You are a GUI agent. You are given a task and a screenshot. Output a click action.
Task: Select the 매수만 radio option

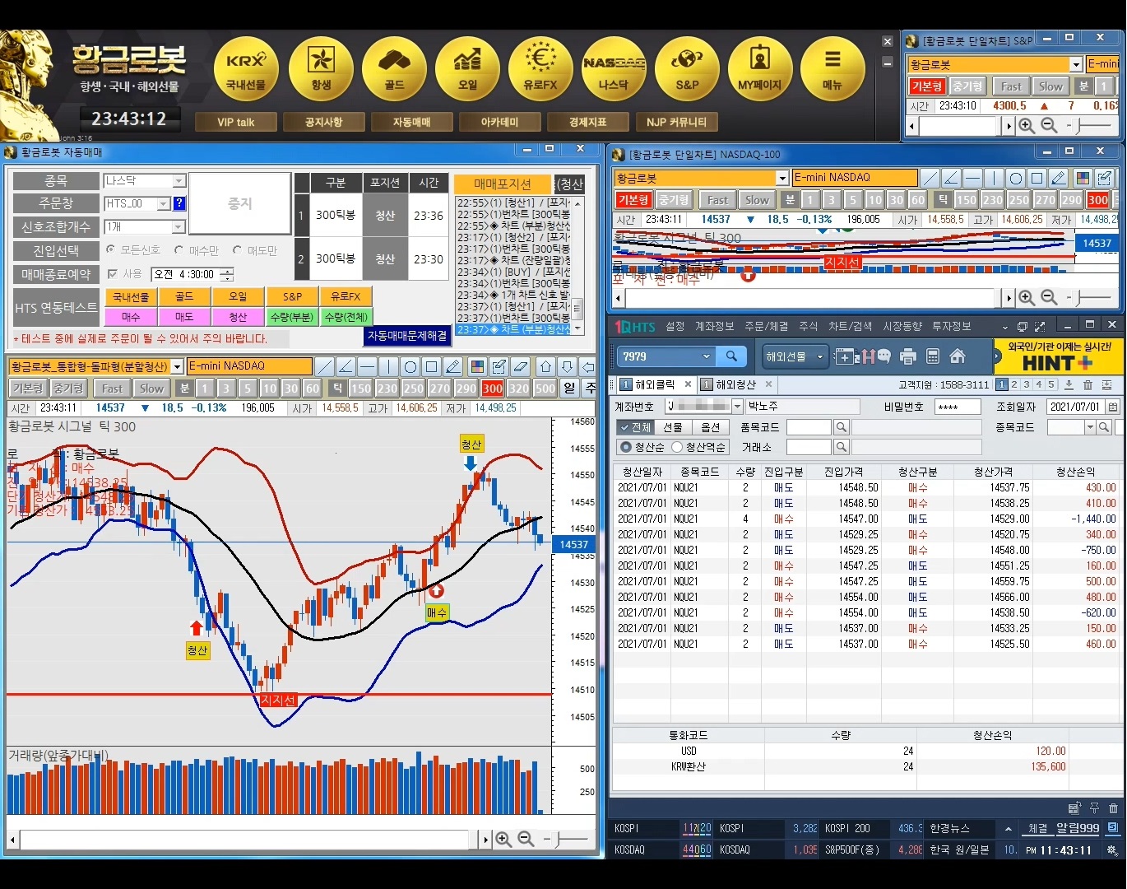point(179,249)
